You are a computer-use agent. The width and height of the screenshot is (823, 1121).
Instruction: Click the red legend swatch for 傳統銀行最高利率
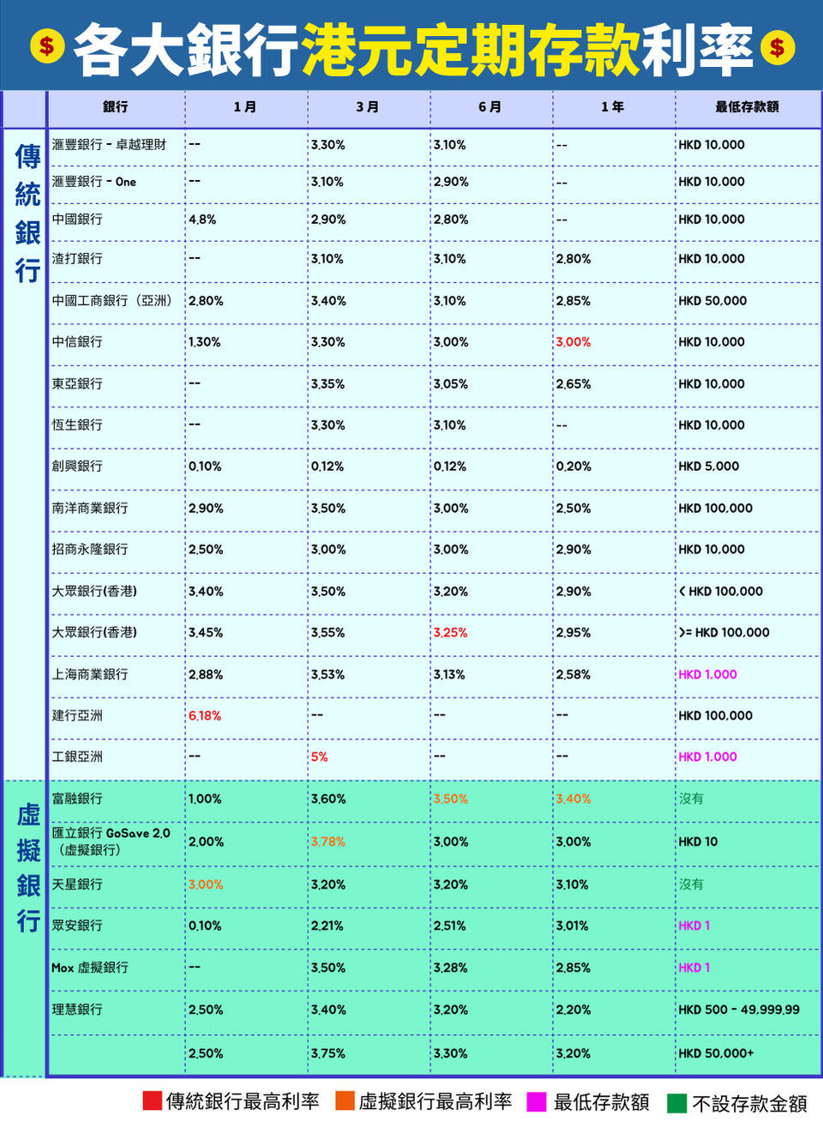[x=153, y=1100]
